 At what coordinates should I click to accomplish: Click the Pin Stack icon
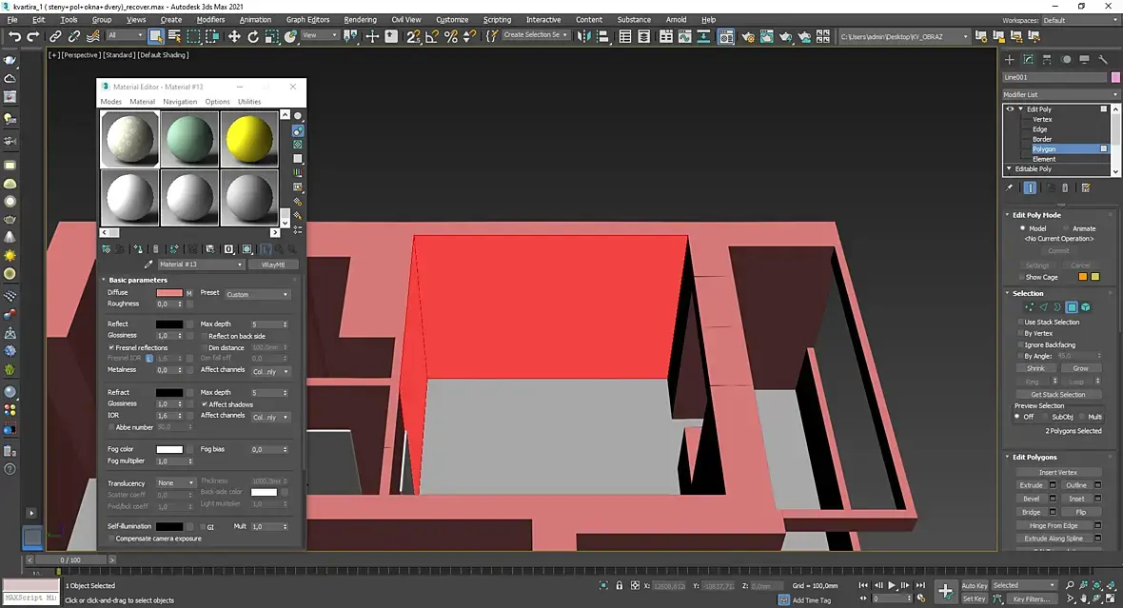pyautogui.click(x=1010, y=187)
